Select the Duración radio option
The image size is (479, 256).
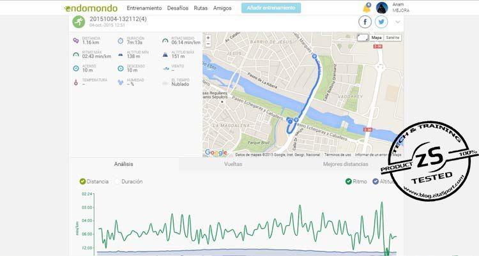pyautogui.click(x=118, y=181)
